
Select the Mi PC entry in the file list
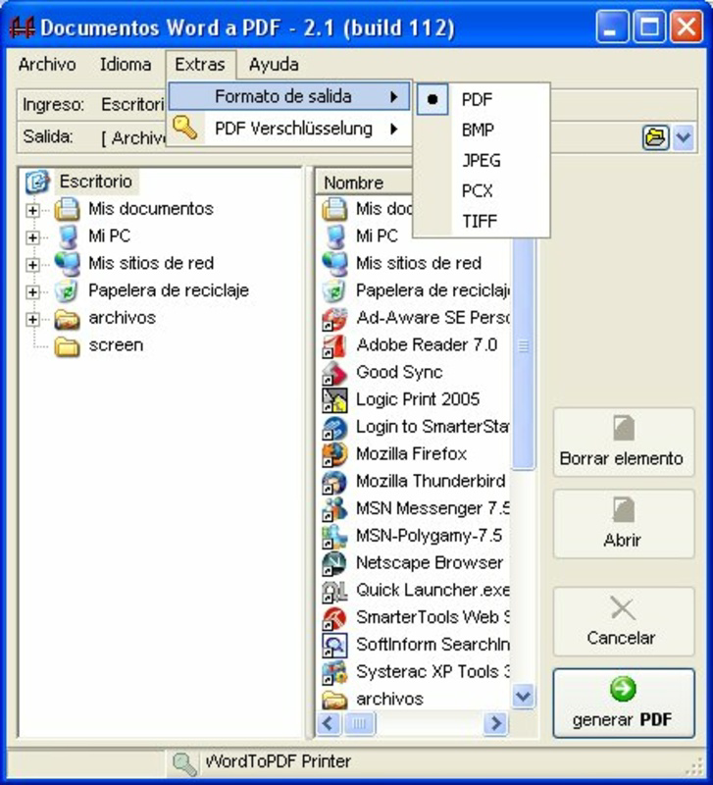377,235
